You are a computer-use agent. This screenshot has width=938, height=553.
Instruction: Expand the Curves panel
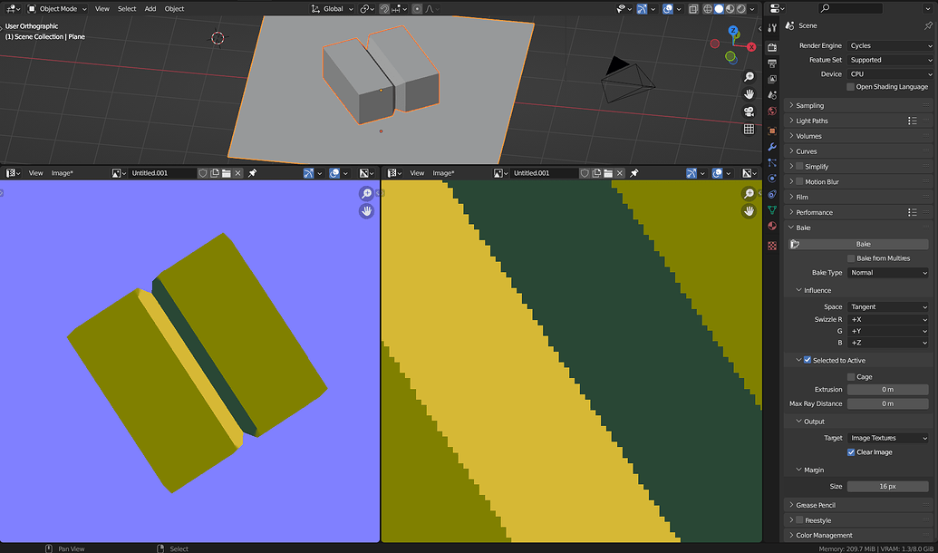pos(858,150)
